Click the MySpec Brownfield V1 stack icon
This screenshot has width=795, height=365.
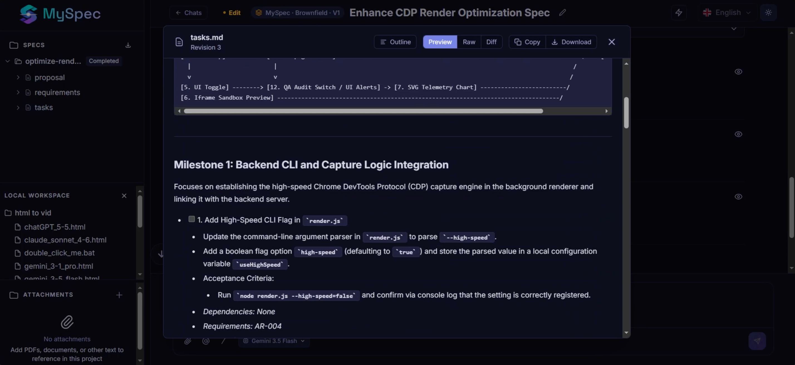(259, 12)
